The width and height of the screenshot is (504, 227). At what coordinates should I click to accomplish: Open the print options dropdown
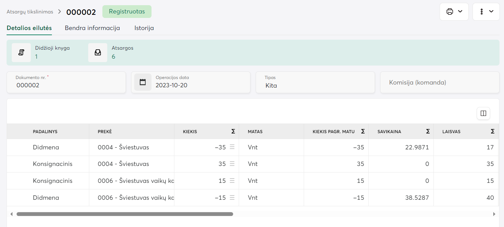click(454, 12)
